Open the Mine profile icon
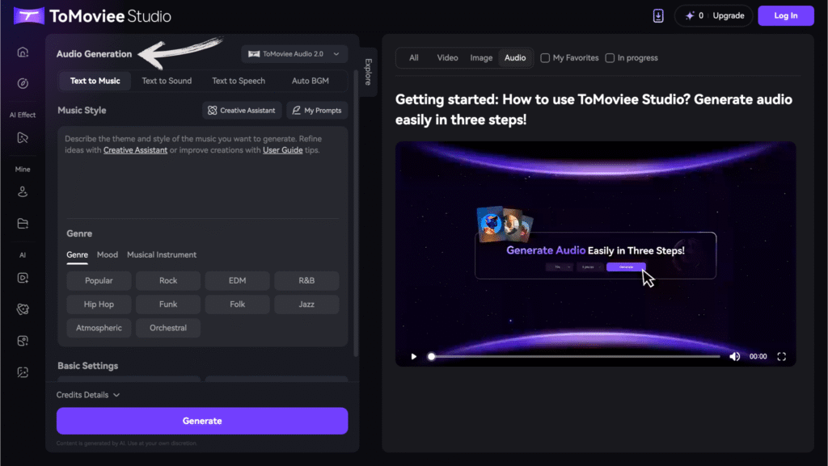The height and width of the screenshot is (466, 828). click(x=23, y=192)
